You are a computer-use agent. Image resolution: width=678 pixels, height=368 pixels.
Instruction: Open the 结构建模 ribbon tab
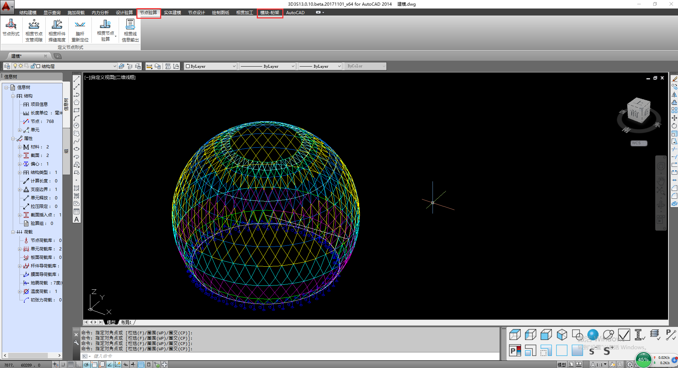[x=28, y=12]
